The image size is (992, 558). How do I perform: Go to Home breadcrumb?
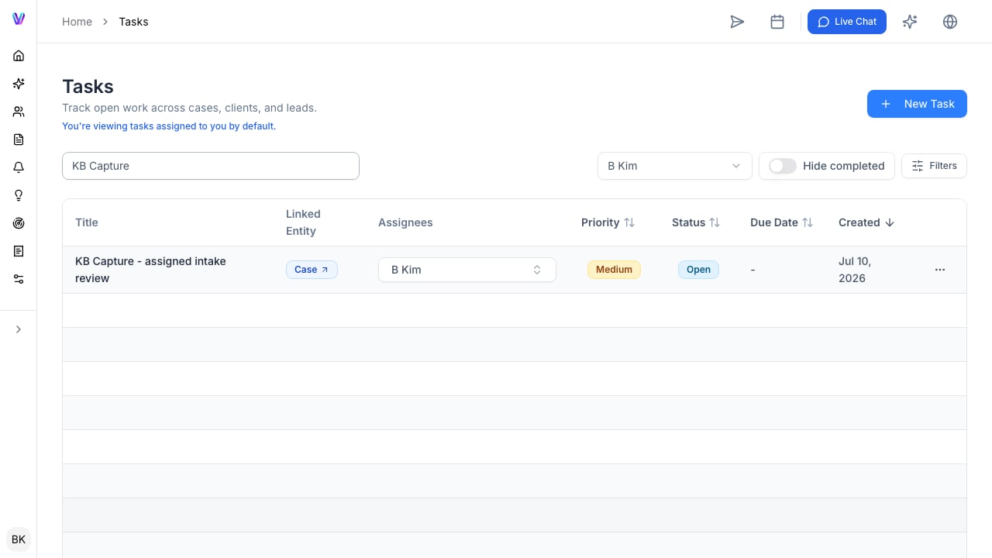coord(77,22)
